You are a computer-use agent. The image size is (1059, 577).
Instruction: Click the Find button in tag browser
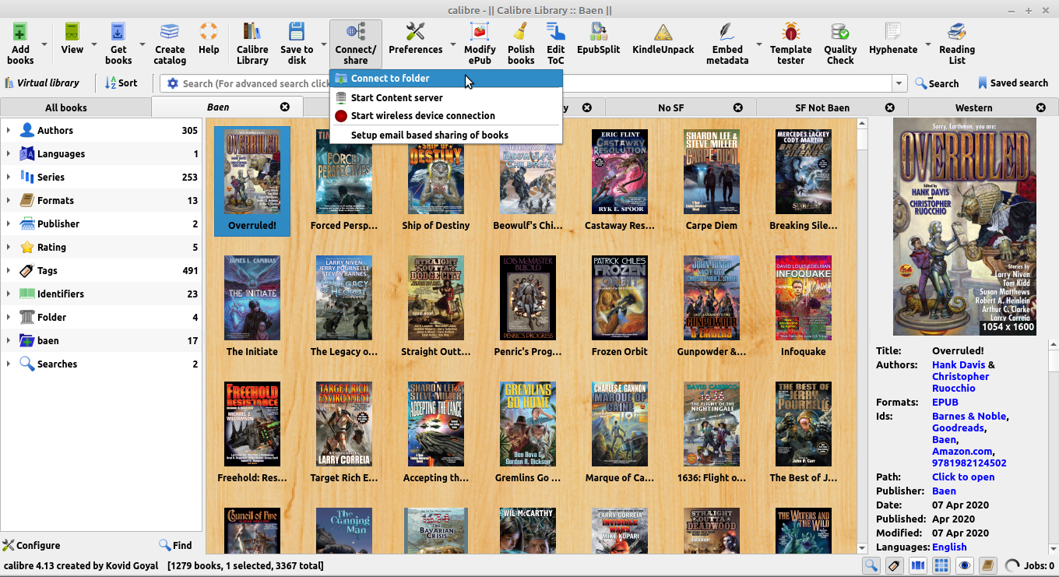(x=175, y=545)
